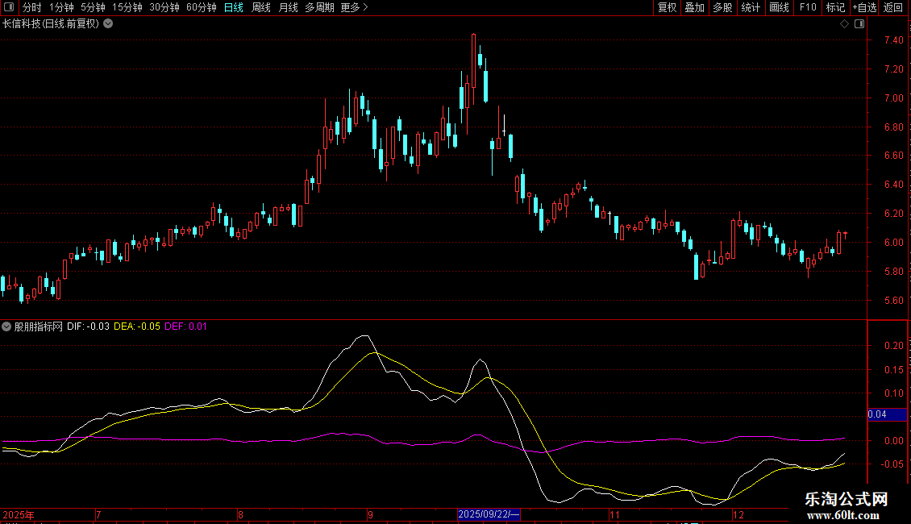Click the 长信科技(日线 前复权) title text
Image resolution: width=911 pixels, height=524 pixels.
(51, 24)
